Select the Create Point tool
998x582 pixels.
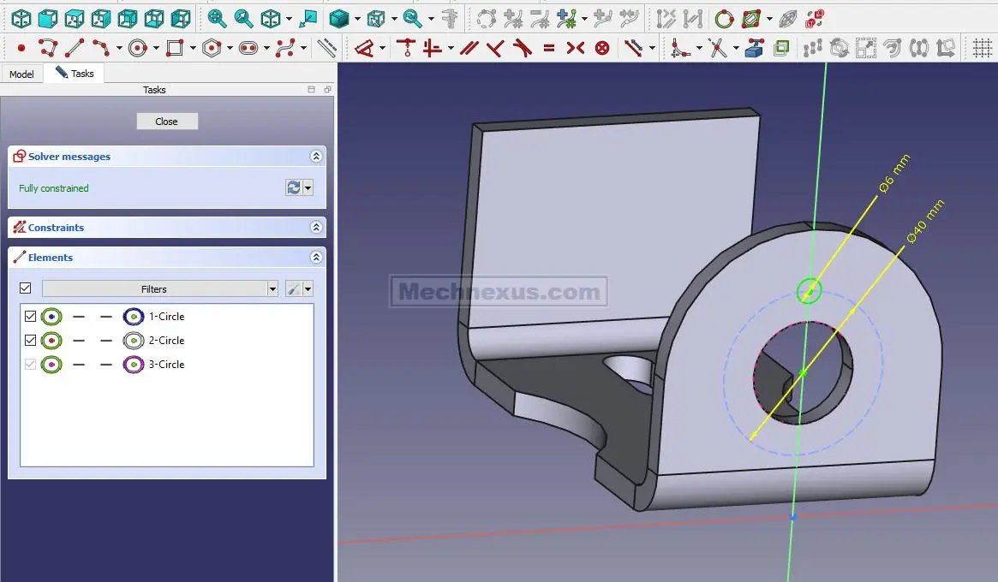(x=21, y=48)
